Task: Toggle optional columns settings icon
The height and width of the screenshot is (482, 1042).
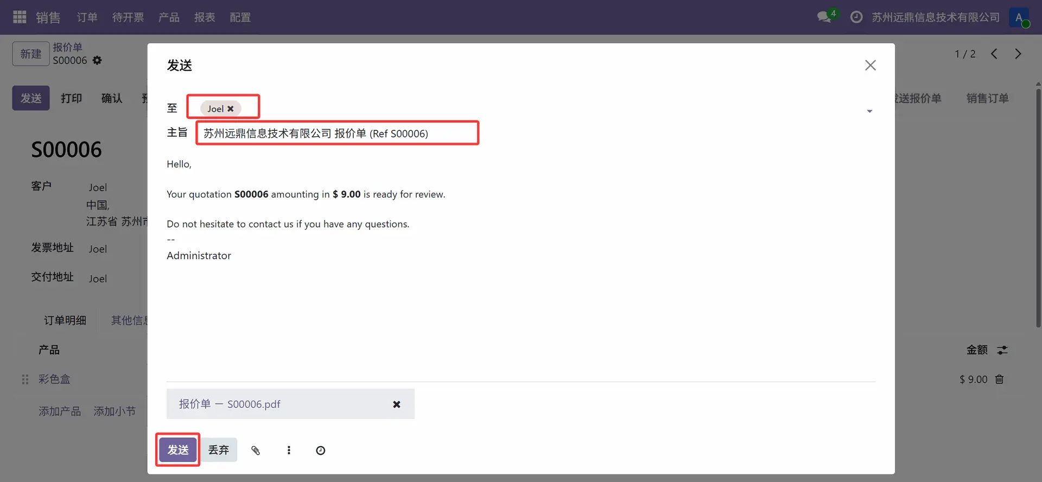Action: (1002, 350)
